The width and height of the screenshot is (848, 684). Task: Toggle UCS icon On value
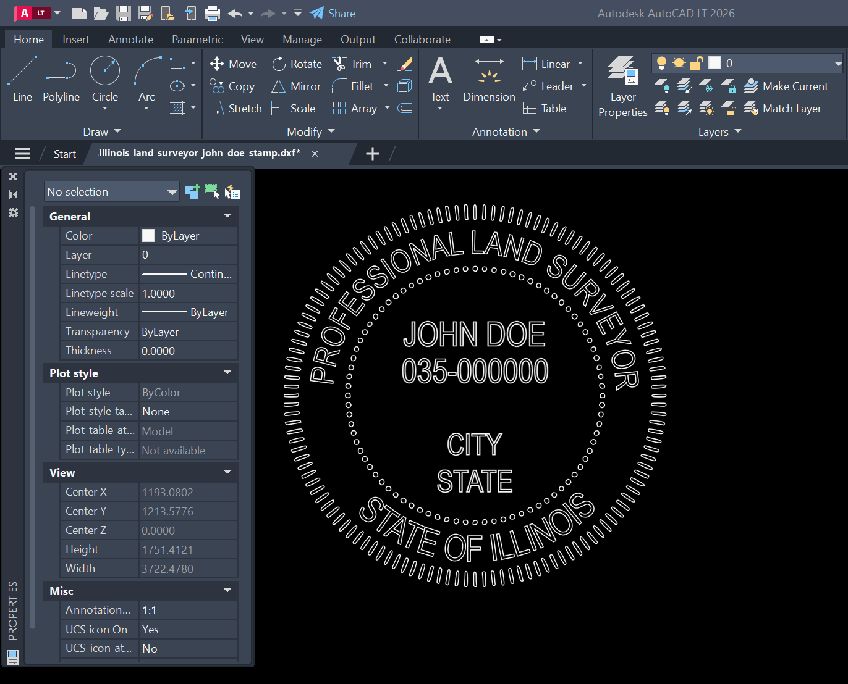(189, 629)
